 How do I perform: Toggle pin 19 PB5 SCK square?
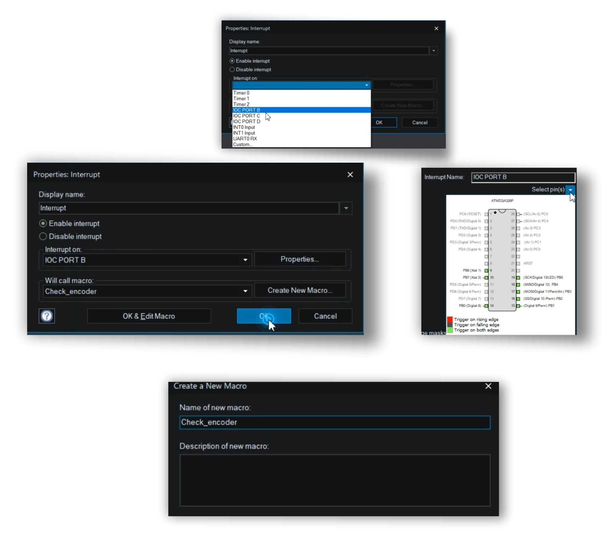pyautogui.click(x=518, y=278)
